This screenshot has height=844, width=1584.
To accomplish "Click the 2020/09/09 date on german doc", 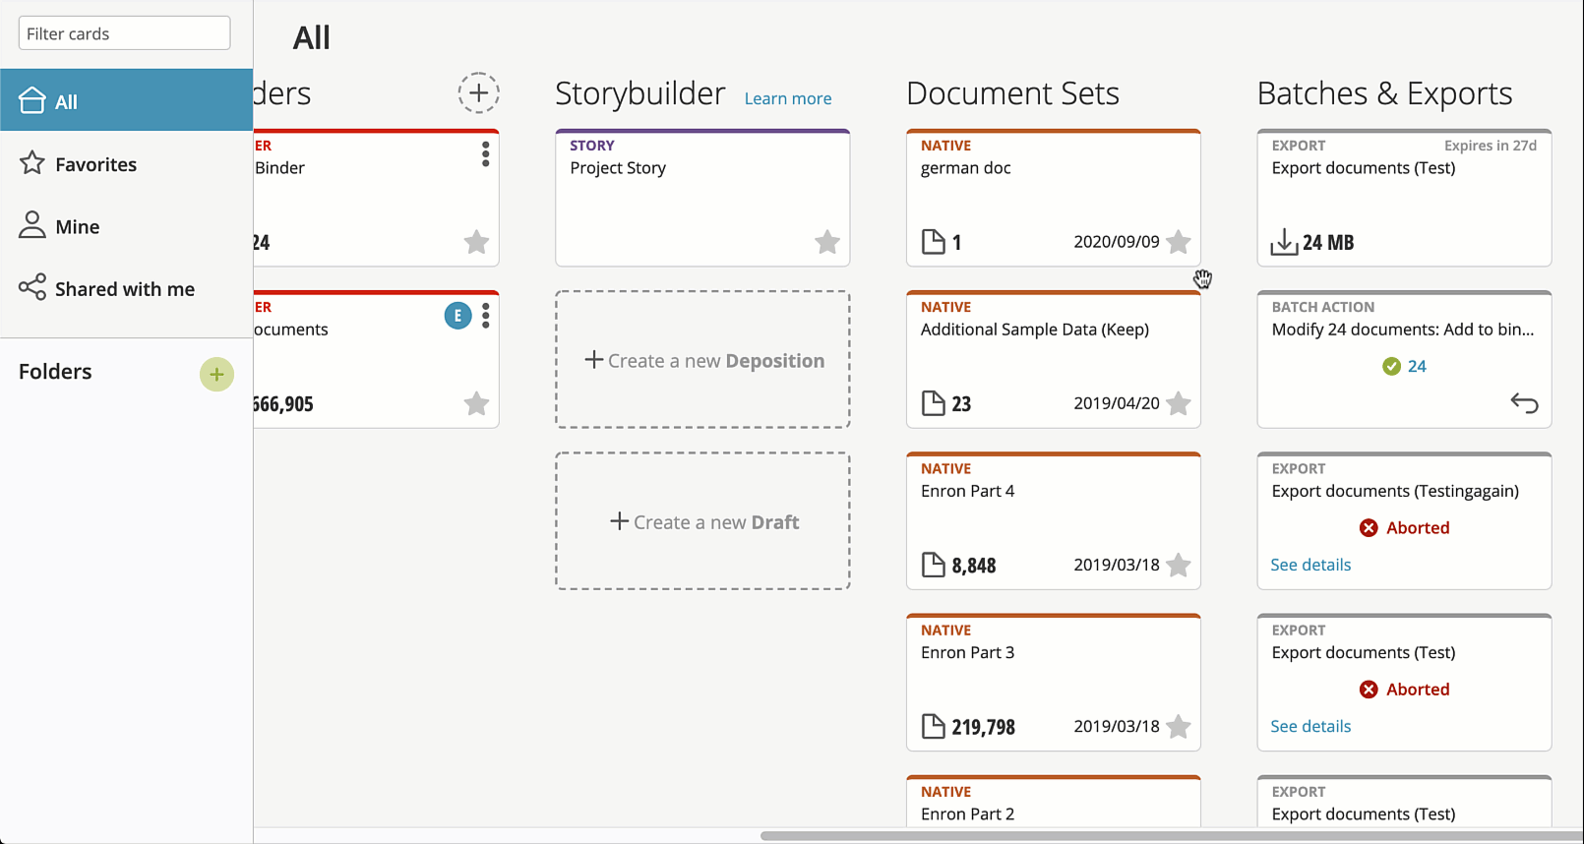I will coord(1117,242).
